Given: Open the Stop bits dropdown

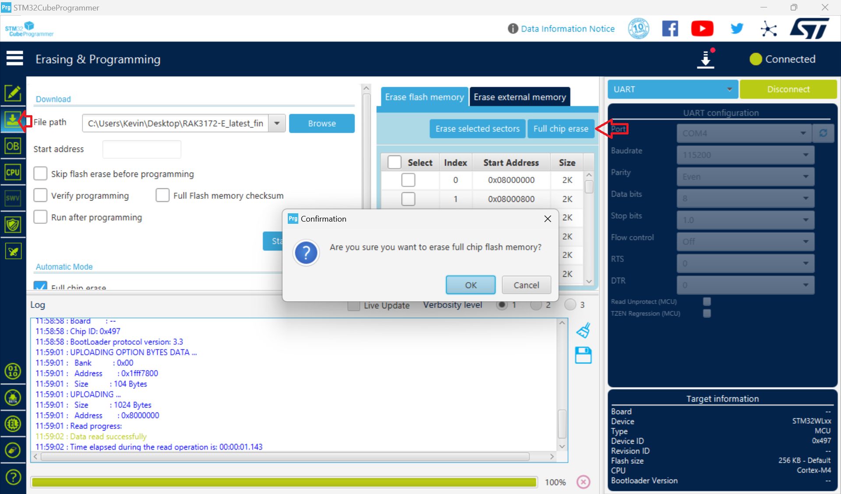Looking at the screenshot, I should tap(746, 220).
